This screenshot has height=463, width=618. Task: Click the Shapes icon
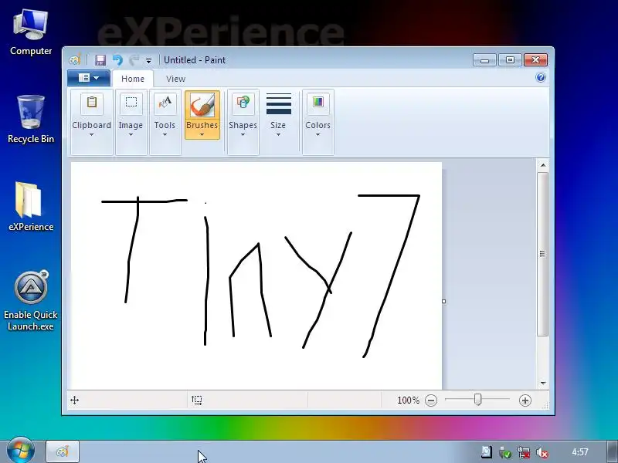(x=243, y=103)
